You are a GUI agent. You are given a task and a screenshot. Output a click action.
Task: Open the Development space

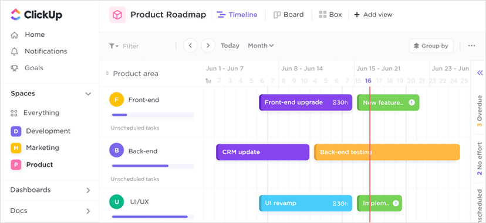coord(48,131)
